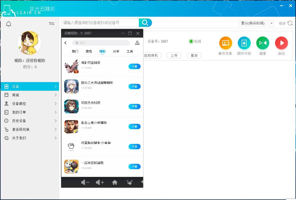Click the 乱世王者小明辅助 app icon
This screenshot has height=200, width=296.
[71, 126]
